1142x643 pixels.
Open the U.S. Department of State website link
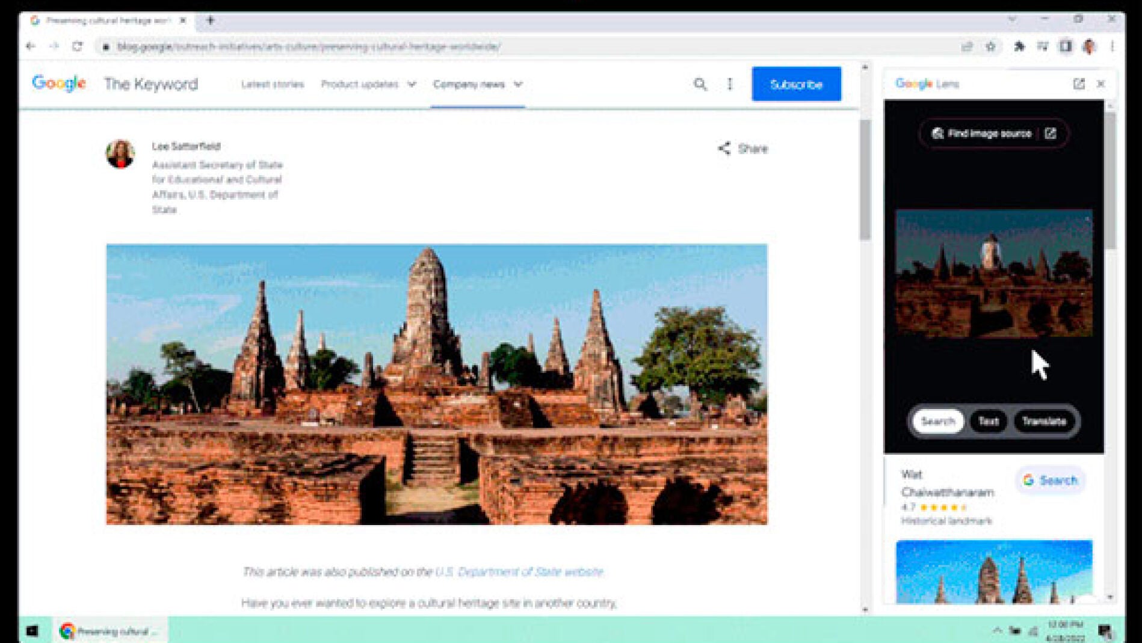pyautogui.click(x=519, y=571)
